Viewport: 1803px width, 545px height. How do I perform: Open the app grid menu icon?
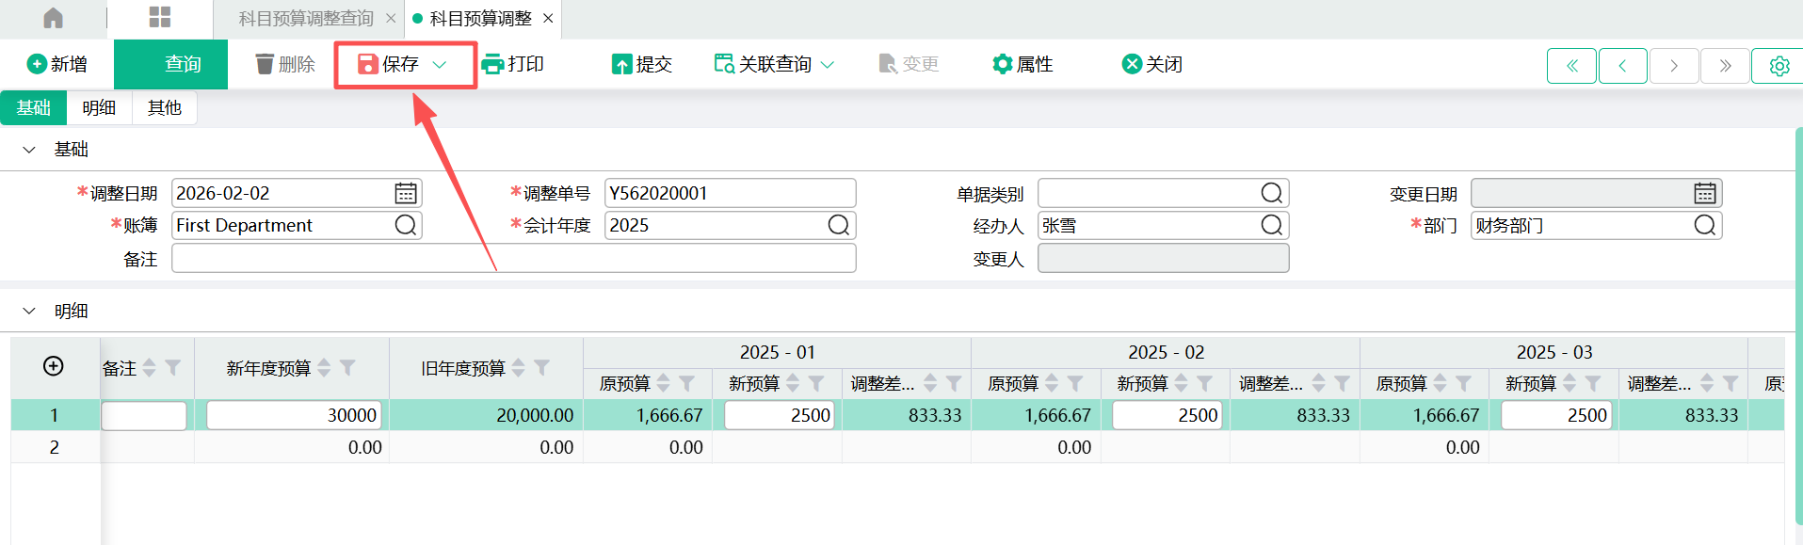click(160, 18)
